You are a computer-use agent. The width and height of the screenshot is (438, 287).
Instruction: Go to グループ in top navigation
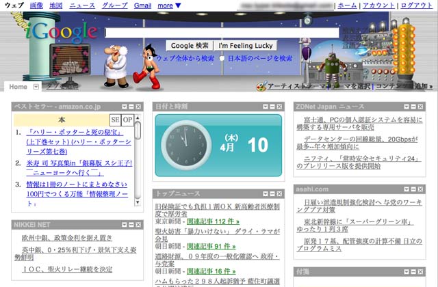(x=114, y=5)
